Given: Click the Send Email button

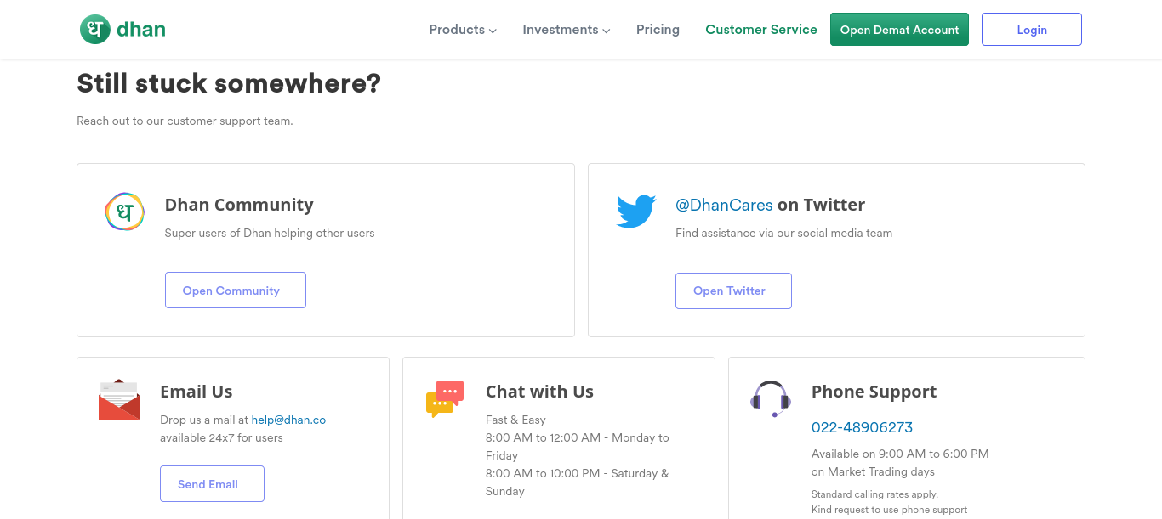Looking at the screenshot, I should coord(212,484).
